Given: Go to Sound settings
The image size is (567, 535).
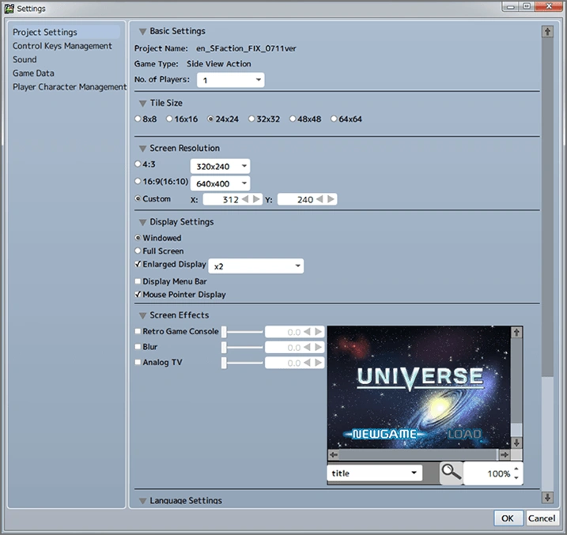Looking at the screenshot, I should click(25, 59).
